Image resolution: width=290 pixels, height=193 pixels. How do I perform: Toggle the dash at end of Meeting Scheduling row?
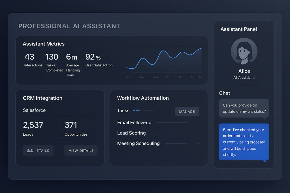[198, 144]
